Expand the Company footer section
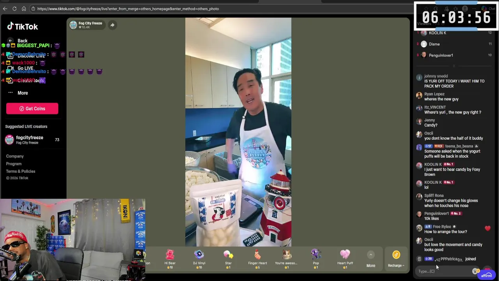Screen dimensions: 499x281 tap(15, 156)
